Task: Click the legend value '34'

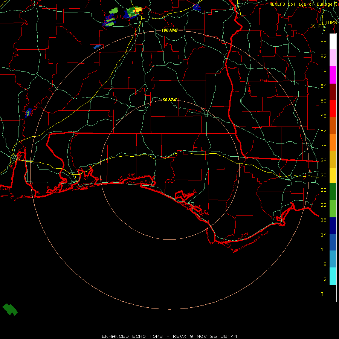Action: [324, 160]
